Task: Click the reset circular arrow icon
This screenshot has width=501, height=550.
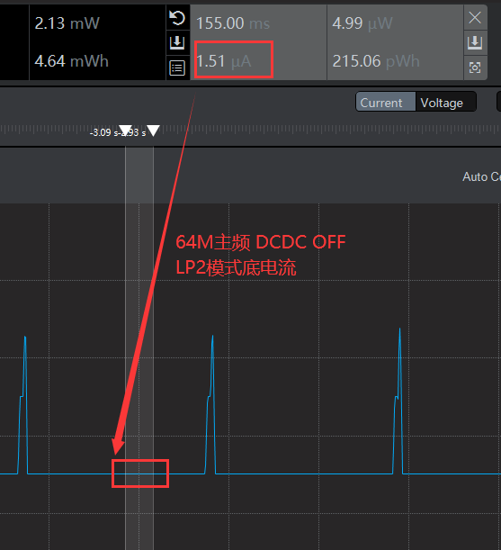Action: coord(177,17)
